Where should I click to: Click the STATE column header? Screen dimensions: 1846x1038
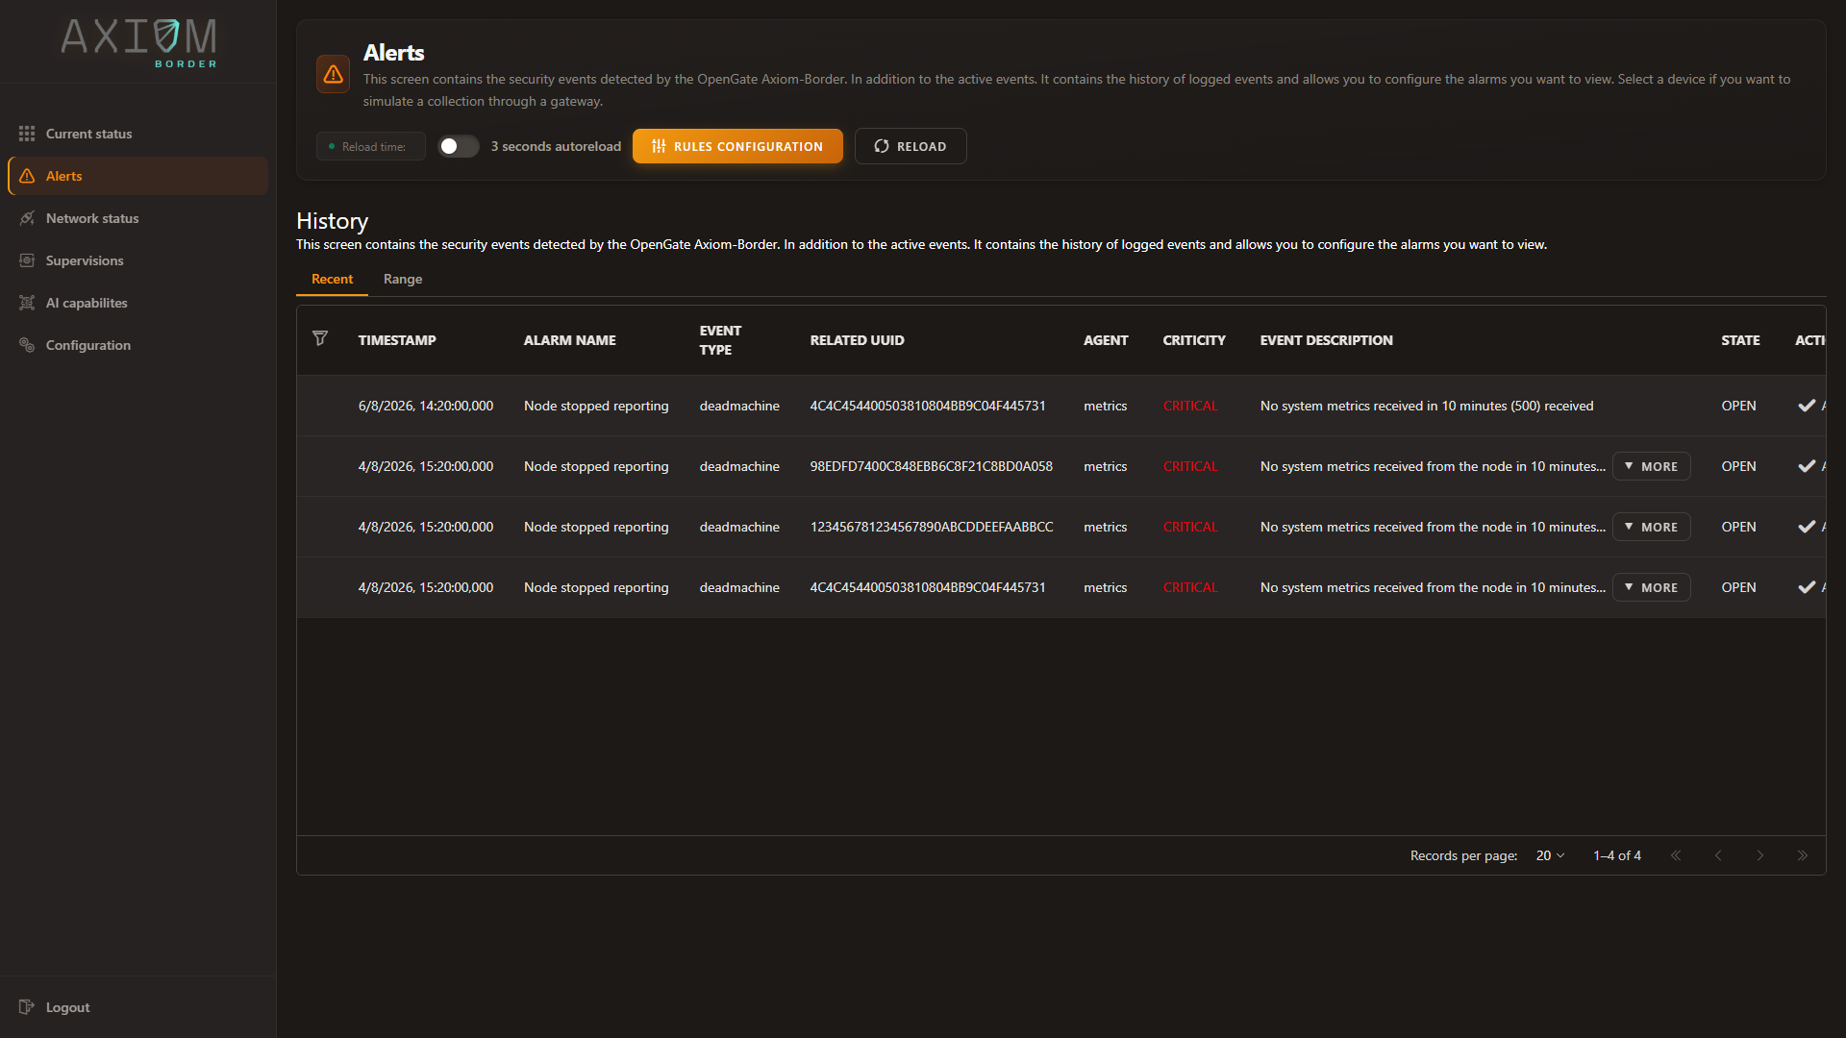1740,340
